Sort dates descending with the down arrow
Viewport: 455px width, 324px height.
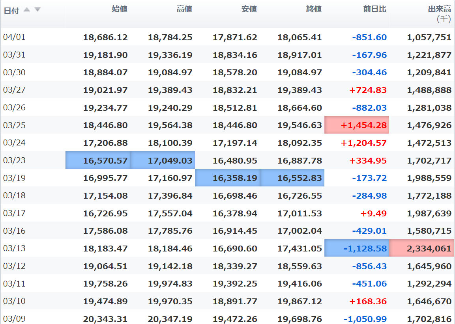37,9
